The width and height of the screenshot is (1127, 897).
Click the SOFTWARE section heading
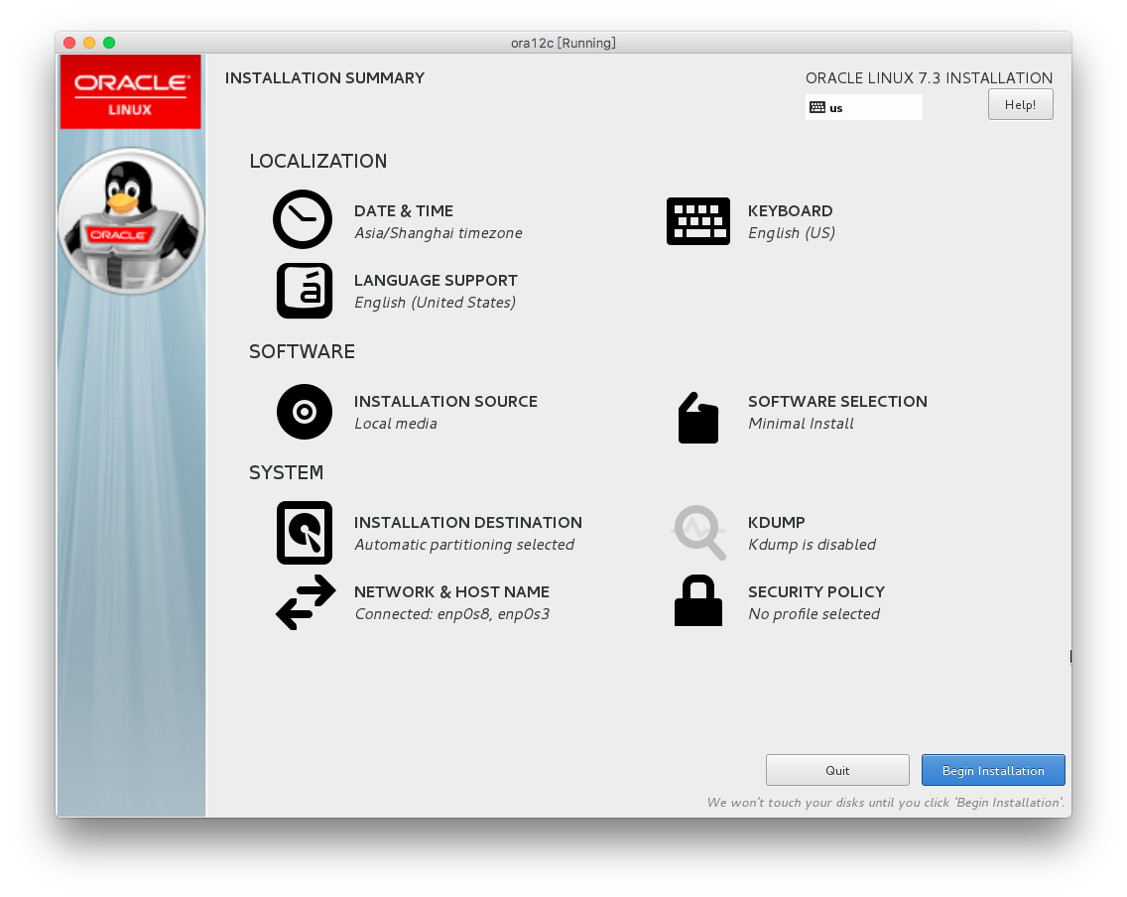tap(302, 351)
